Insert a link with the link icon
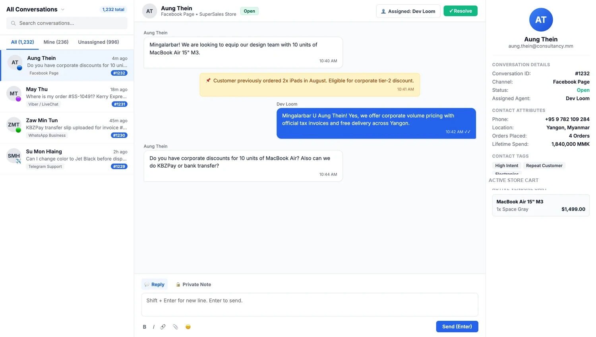The width and height of the screenshot is (596, 337). tap(163, 327)
